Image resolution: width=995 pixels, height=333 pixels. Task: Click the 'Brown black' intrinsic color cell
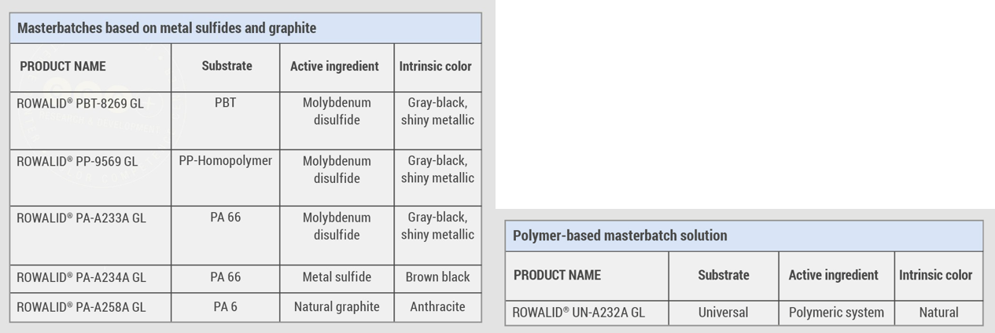point(437,277)
